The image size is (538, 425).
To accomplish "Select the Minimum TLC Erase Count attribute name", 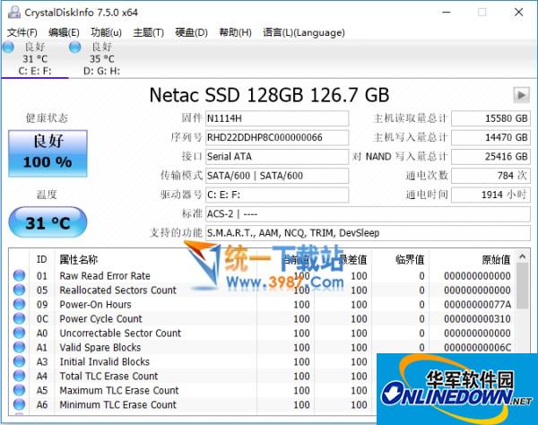I will (x=118, y=404).
